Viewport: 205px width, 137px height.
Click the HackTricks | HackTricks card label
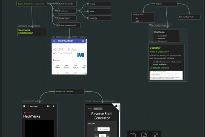point(33,101)
